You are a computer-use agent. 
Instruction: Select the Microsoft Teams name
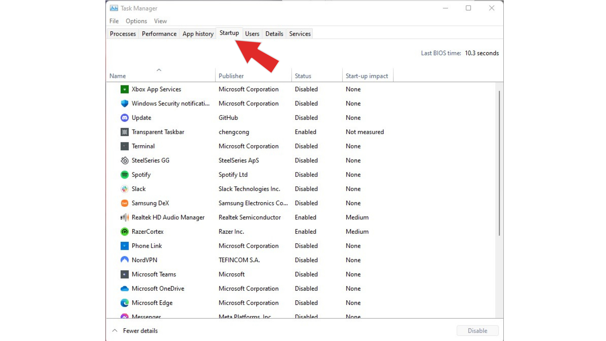(x=154, y=274)
